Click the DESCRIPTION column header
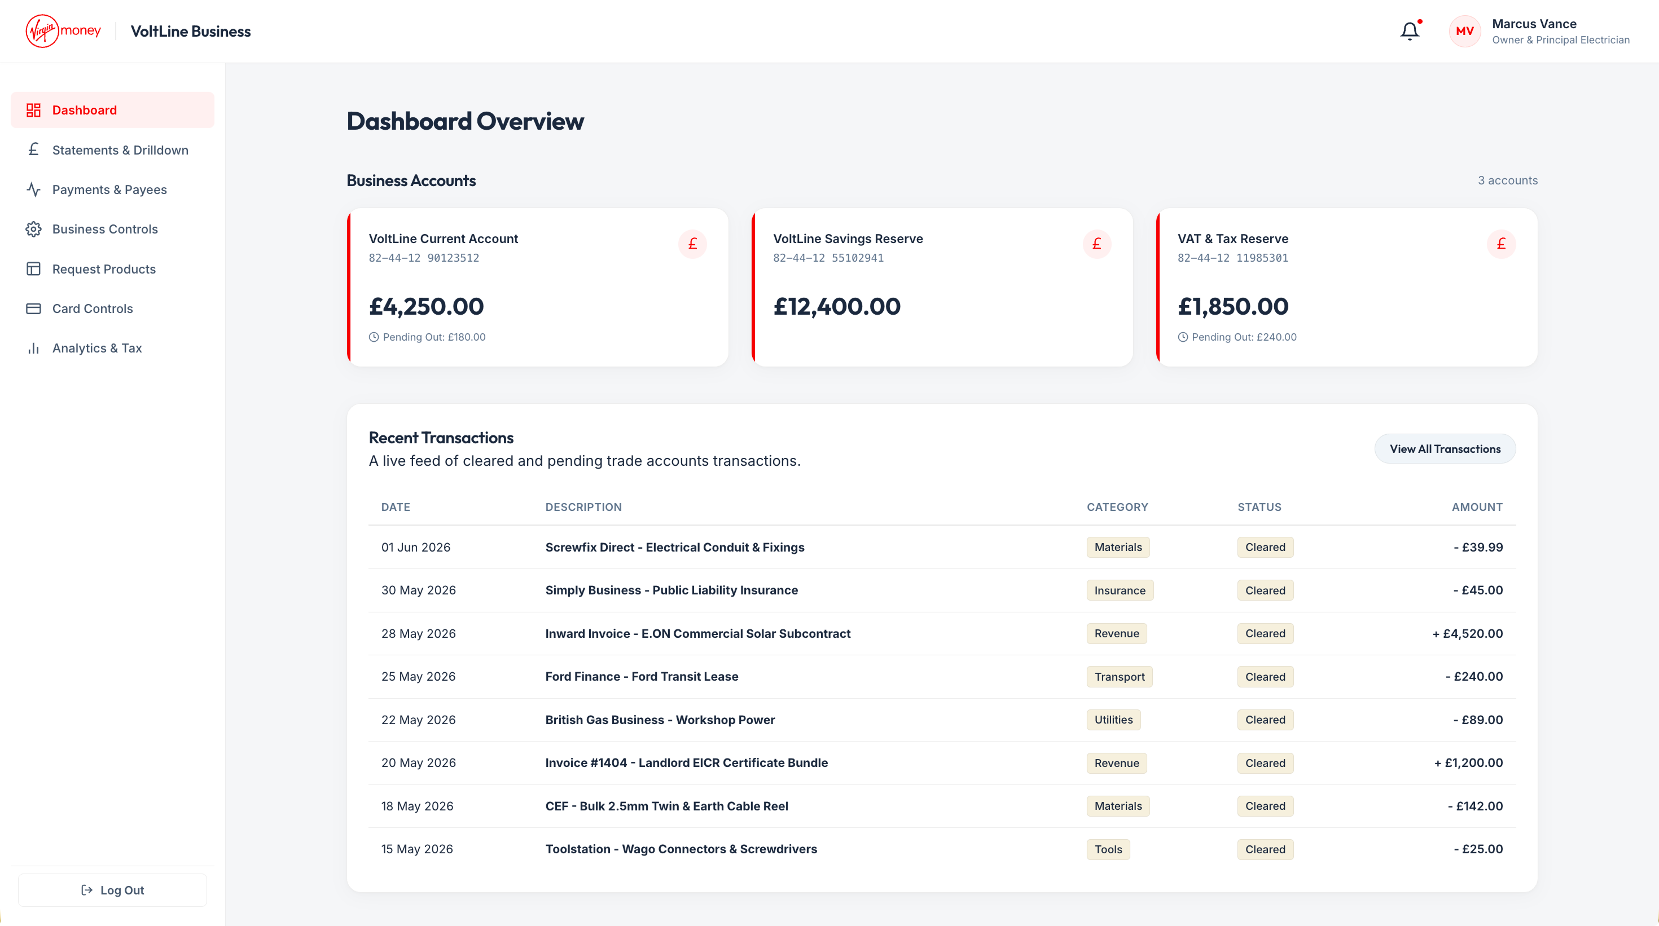This screenshot has width=1659, height=926. click(x=583, y=507)
